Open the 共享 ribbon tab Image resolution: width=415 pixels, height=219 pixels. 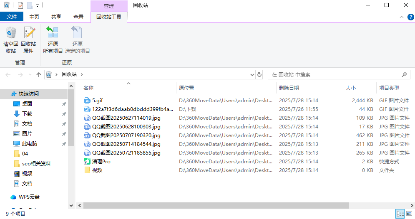coord(56,17)
